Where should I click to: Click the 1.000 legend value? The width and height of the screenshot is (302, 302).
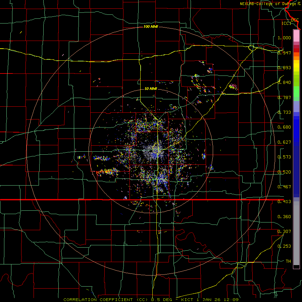point(284,38)
